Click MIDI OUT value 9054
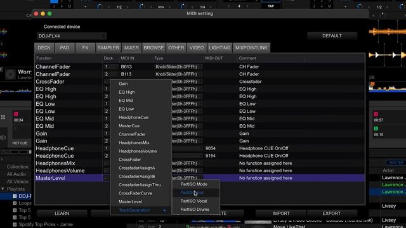This screenshot has height=228, width=406. point(210,148)
